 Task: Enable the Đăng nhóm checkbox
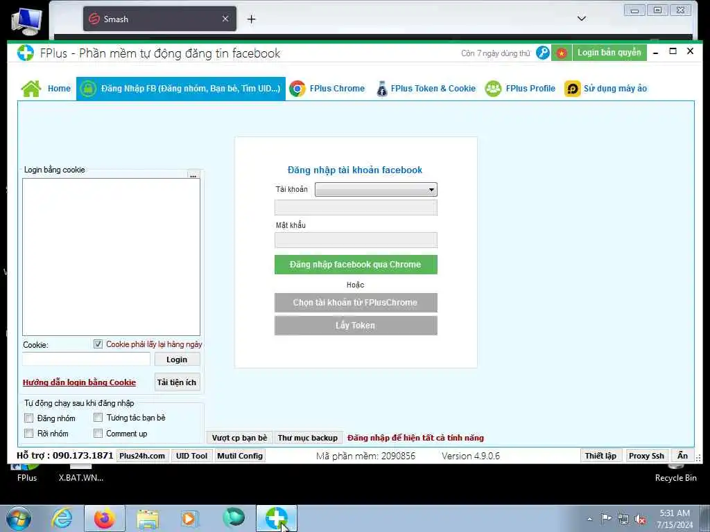point(29,418)
